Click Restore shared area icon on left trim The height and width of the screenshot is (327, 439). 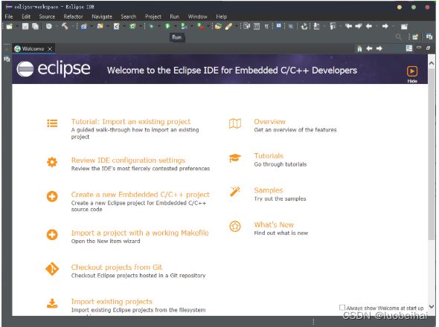tap(7, 59)
